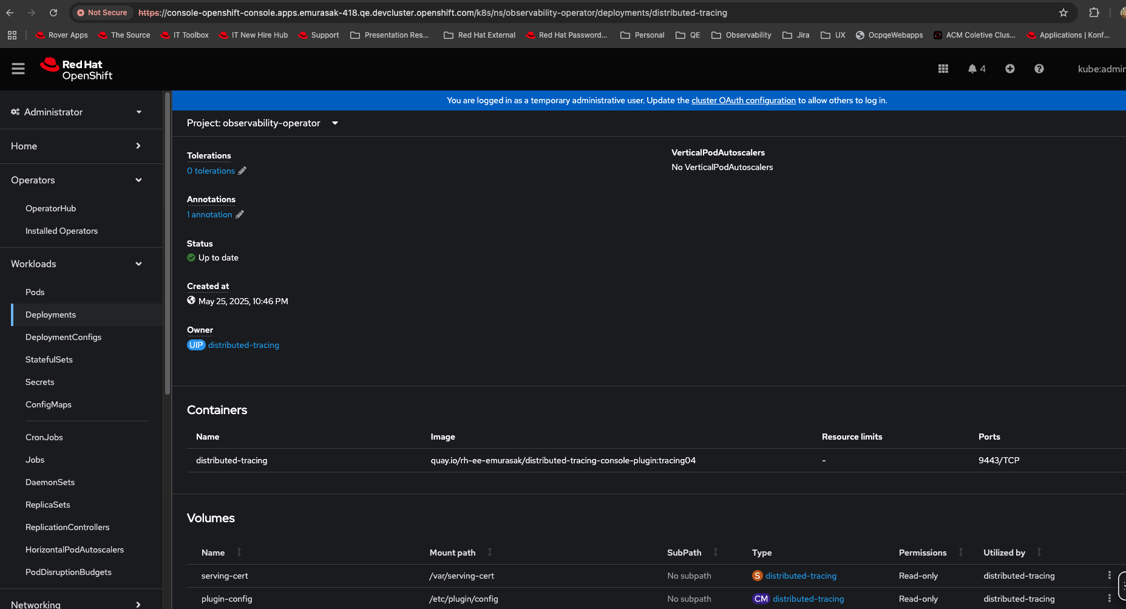Reload the page with the refresh icon
This screenshot has height=609, width=1126.
pyautogui.click(x=53, y=13)
